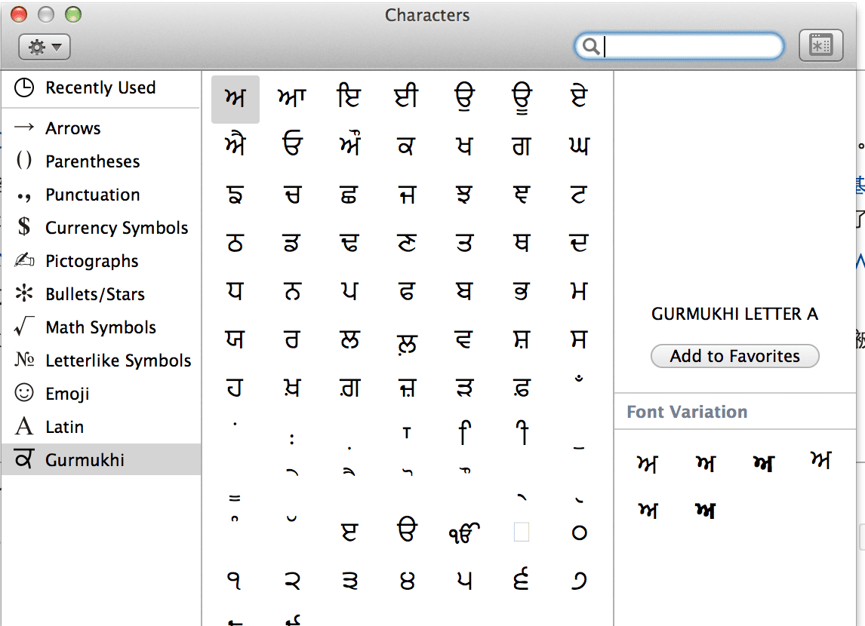Open the Arrows category
865x626 pixels.
(72, 128)
